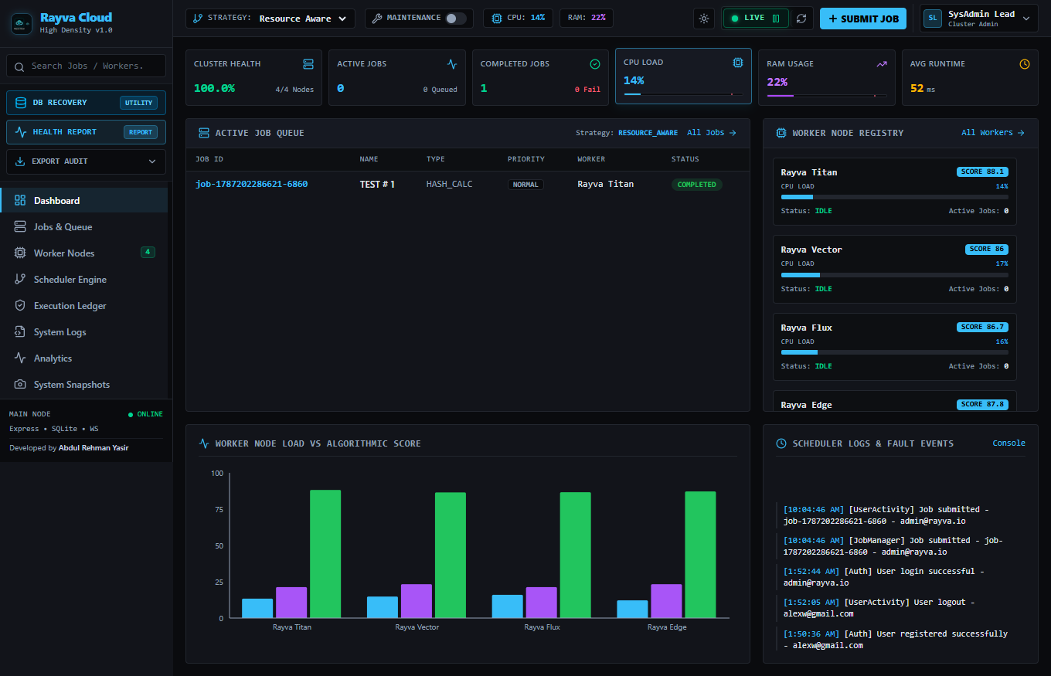This screenshot has width=1051, height=676.
Task: Expand the Export Audit menu
Action: point(86,161)
